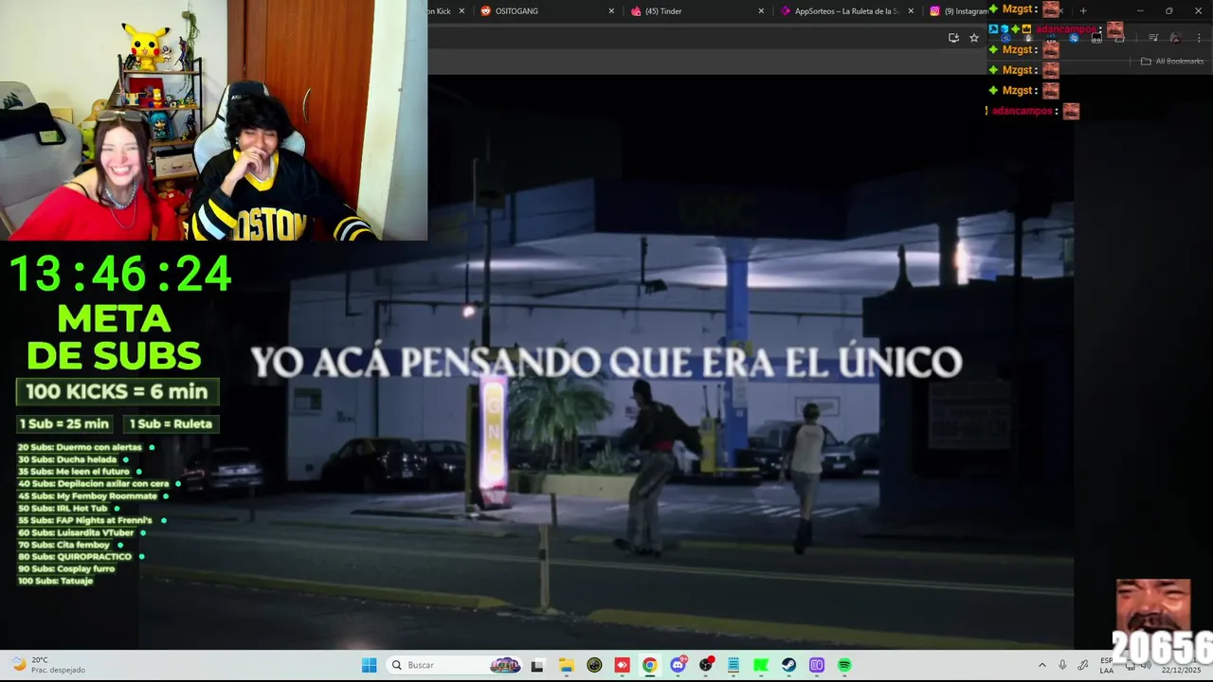1213x682 pixels.
Task: Click the '80 Subs: QUIROPRACTICO' goal
Action: click(x=74, y=557)
